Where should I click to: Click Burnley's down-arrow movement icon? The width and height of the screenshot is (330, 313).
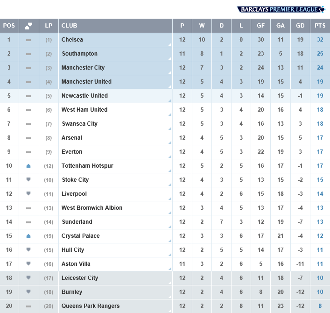[28, 292]
